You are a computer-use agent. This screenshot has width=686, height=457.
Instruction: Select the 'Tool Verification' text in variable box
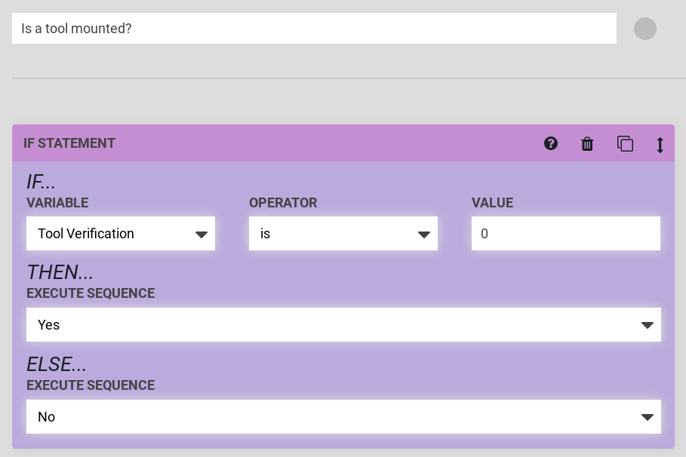pyautogui.click(x=86, y=234)
